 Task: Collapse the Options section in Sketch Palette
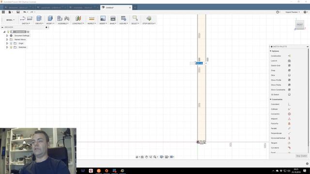tap(271, 51)
